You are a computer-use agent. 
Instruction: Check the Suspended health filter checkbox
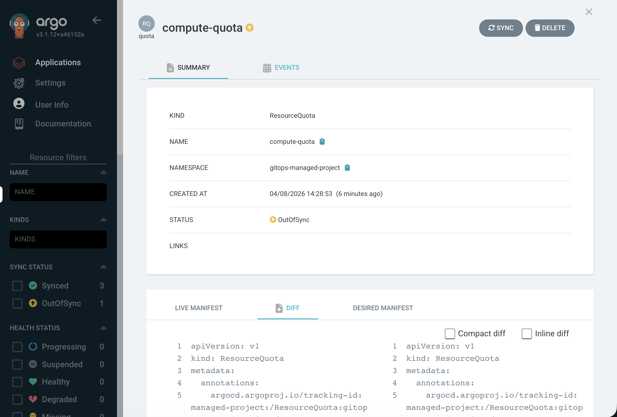18,364
